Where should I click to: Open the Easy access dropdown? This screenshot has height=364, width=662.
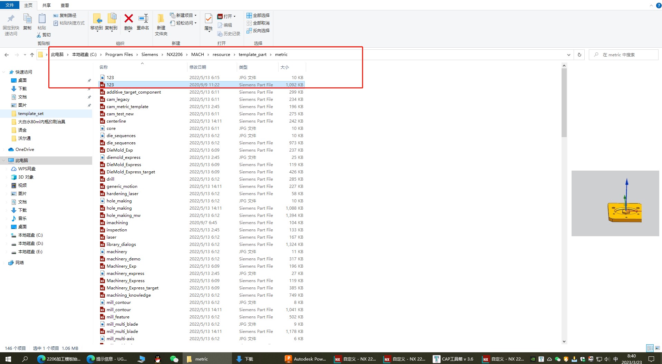[183, 23]
